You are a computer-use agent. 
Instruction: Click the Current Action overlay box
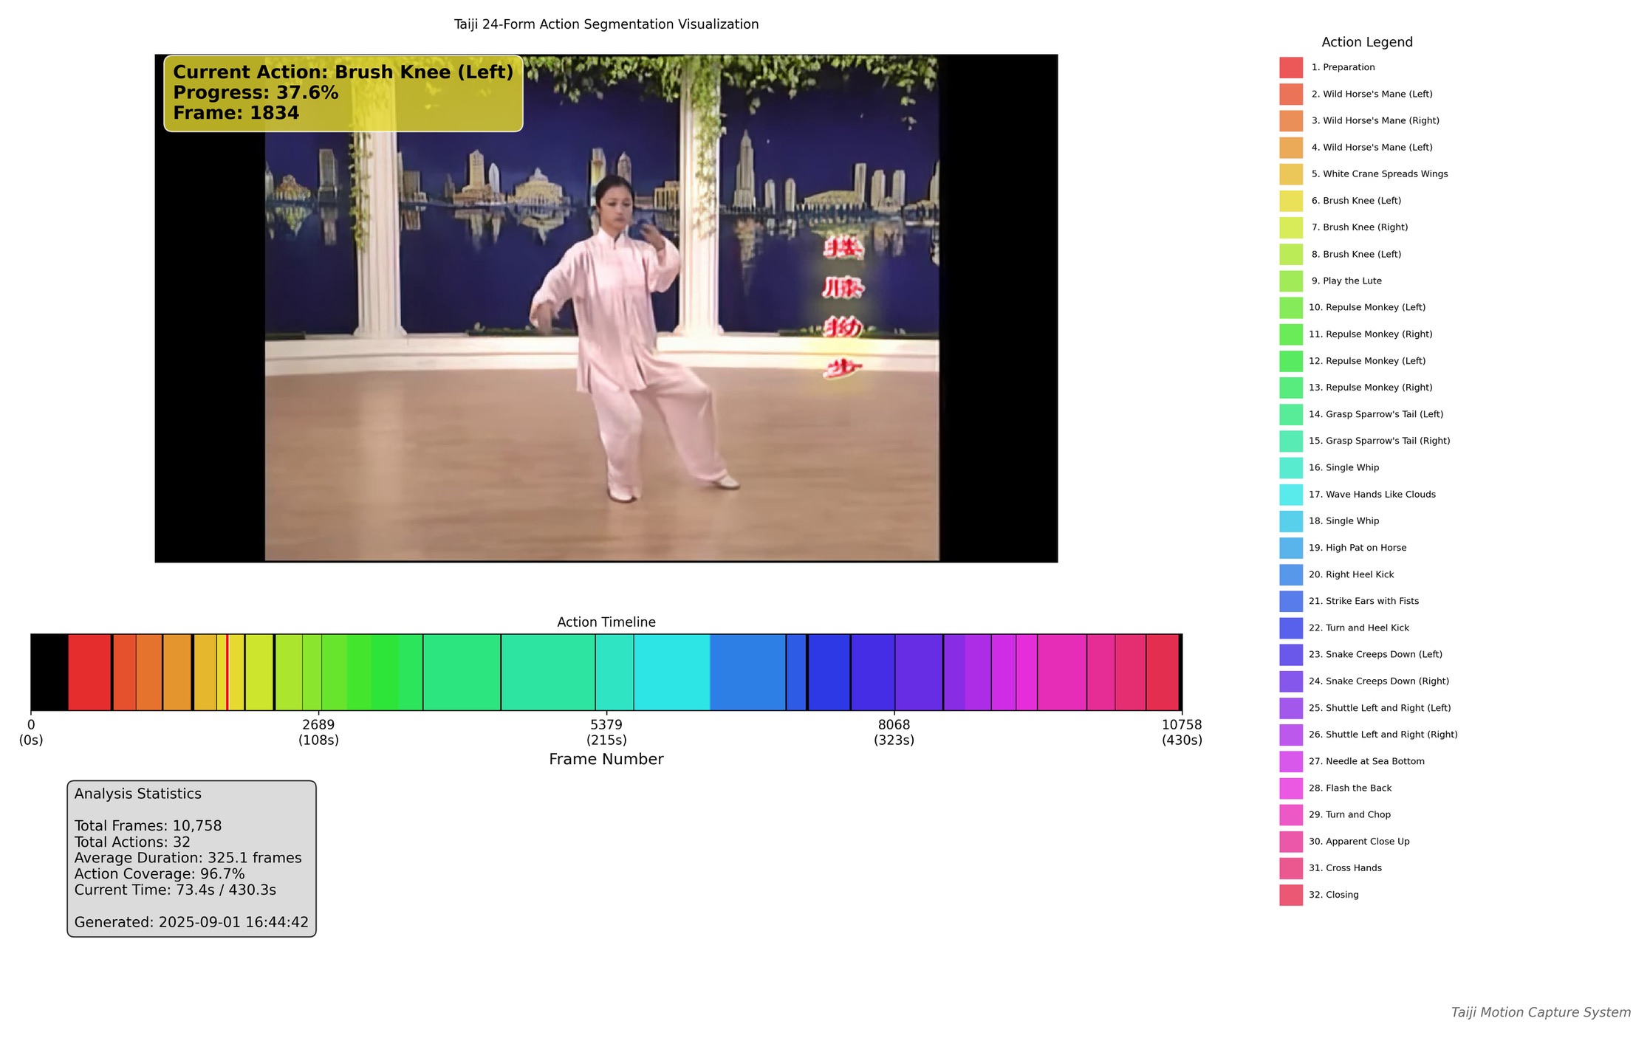point(343,93)
